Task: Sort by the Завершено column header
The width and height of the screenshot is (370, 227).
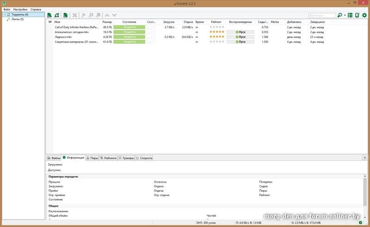Action: tap(317, 22)
